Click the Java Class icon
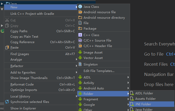This screenshot has height=111, width=175. (80, 7)
